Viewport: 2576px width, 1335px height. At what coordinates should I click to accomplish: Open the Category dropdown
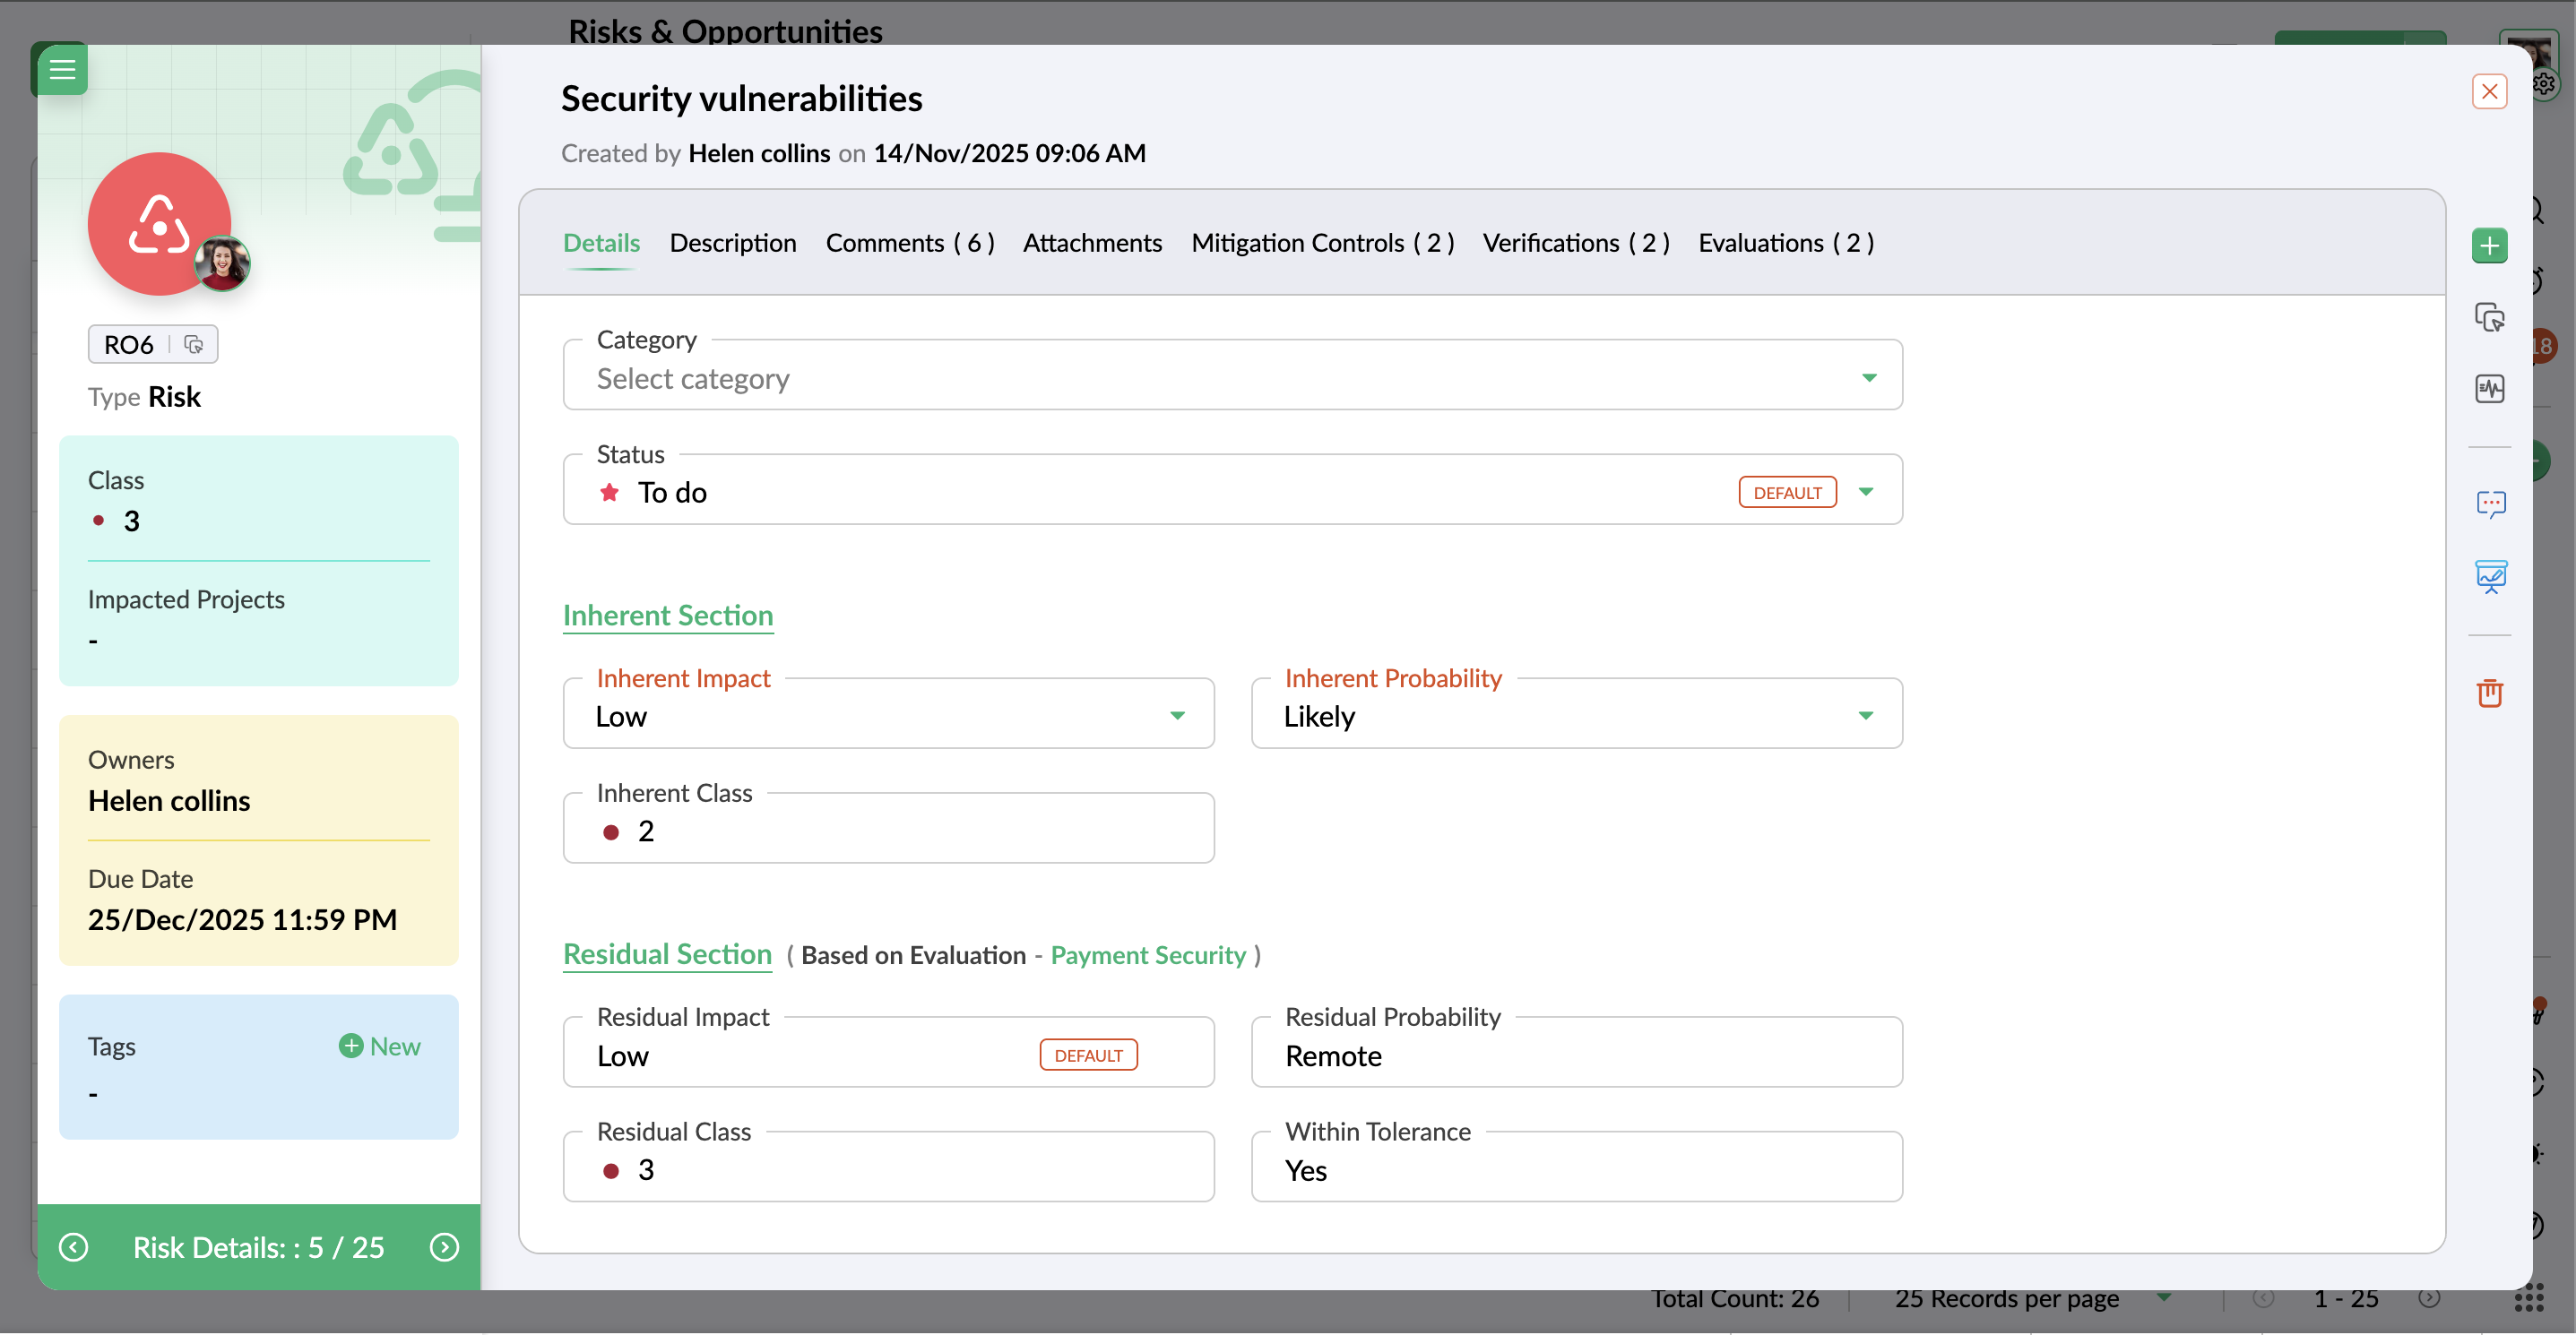pyautogui.click(x=1868, y=378)
